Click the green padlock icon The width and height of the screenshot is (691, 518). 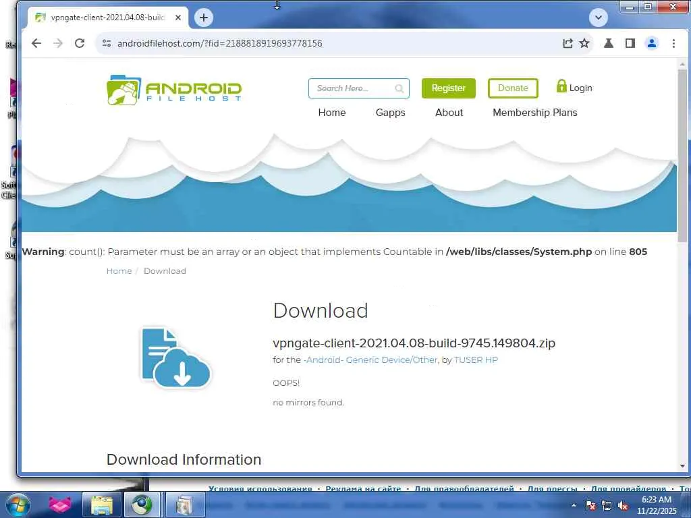point(561,86)
